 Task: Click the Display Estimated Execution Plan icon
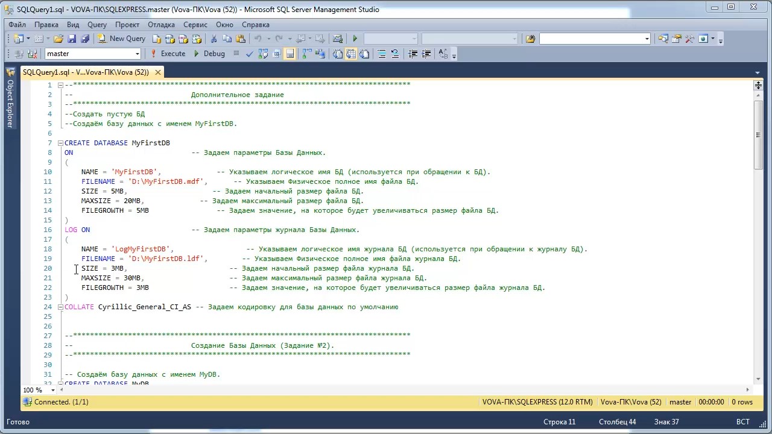263,54
